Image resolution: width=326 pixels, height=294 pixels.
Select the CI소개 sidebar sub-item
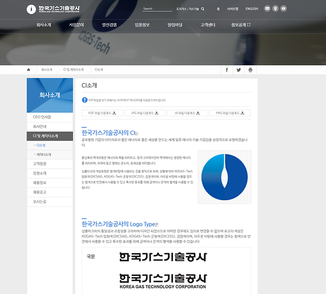(x=50, y=146)
